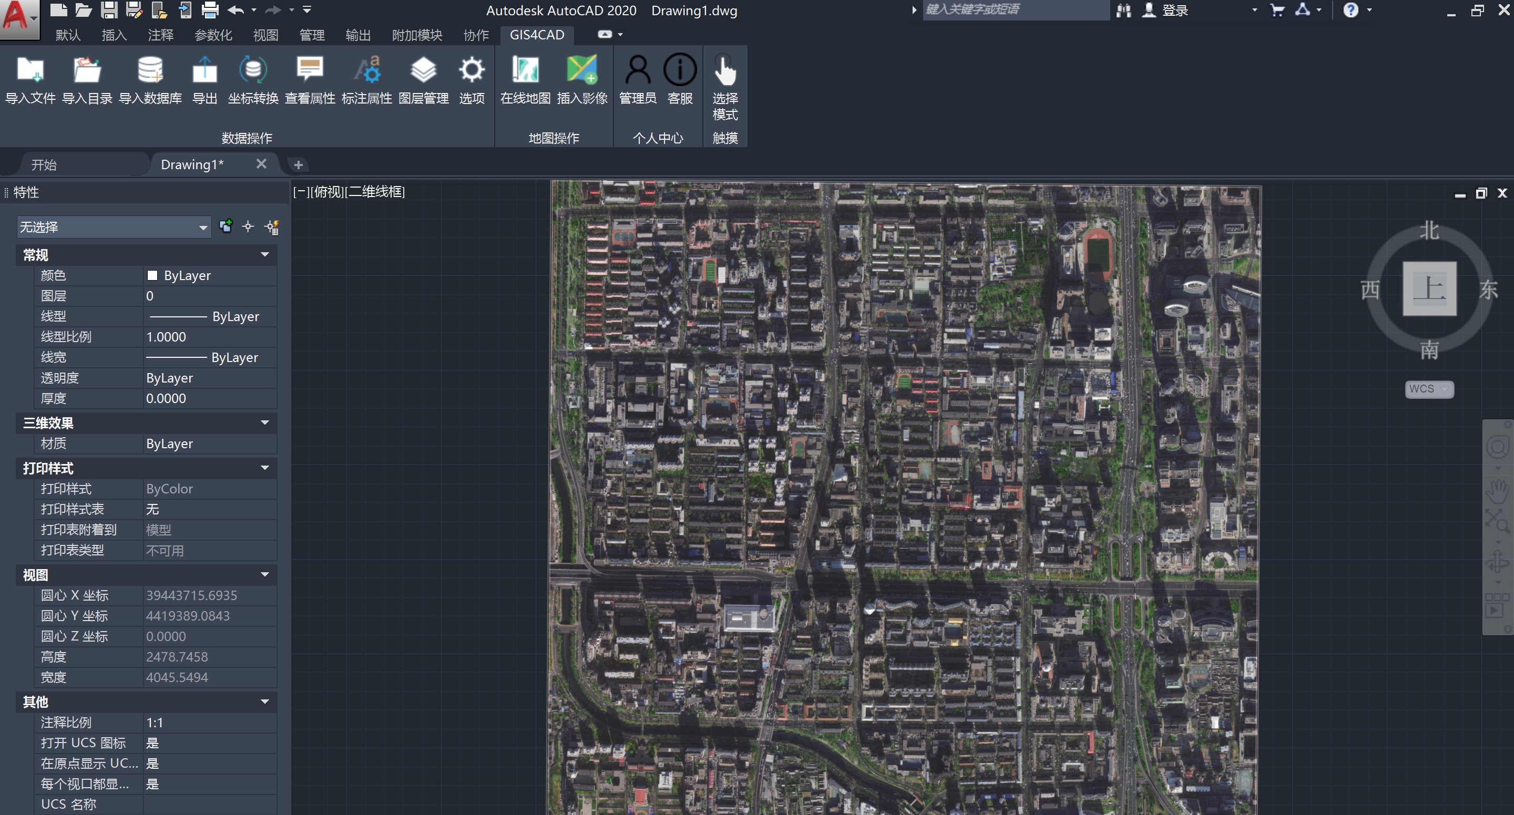Click the 管理员 administrator button
Viewport: 1514px width, 815px height.
pos(638,79)
